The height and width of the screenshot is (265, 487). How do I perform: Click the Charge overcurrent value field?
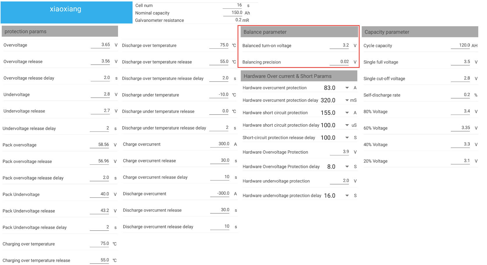click(220, 144)
